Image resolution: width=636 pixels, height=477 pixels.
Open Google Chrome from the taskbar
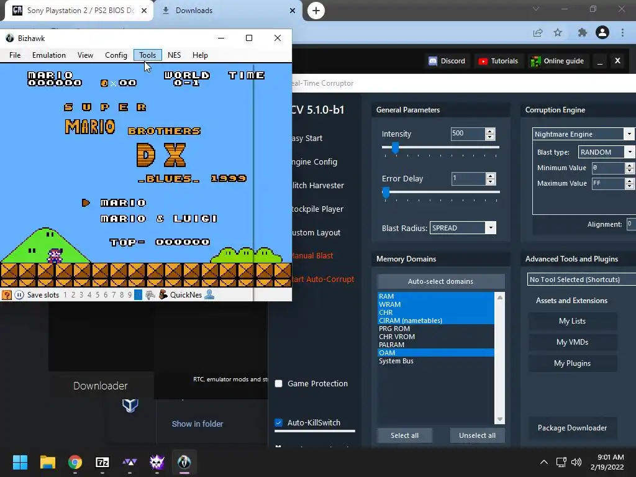click(75, 462)
